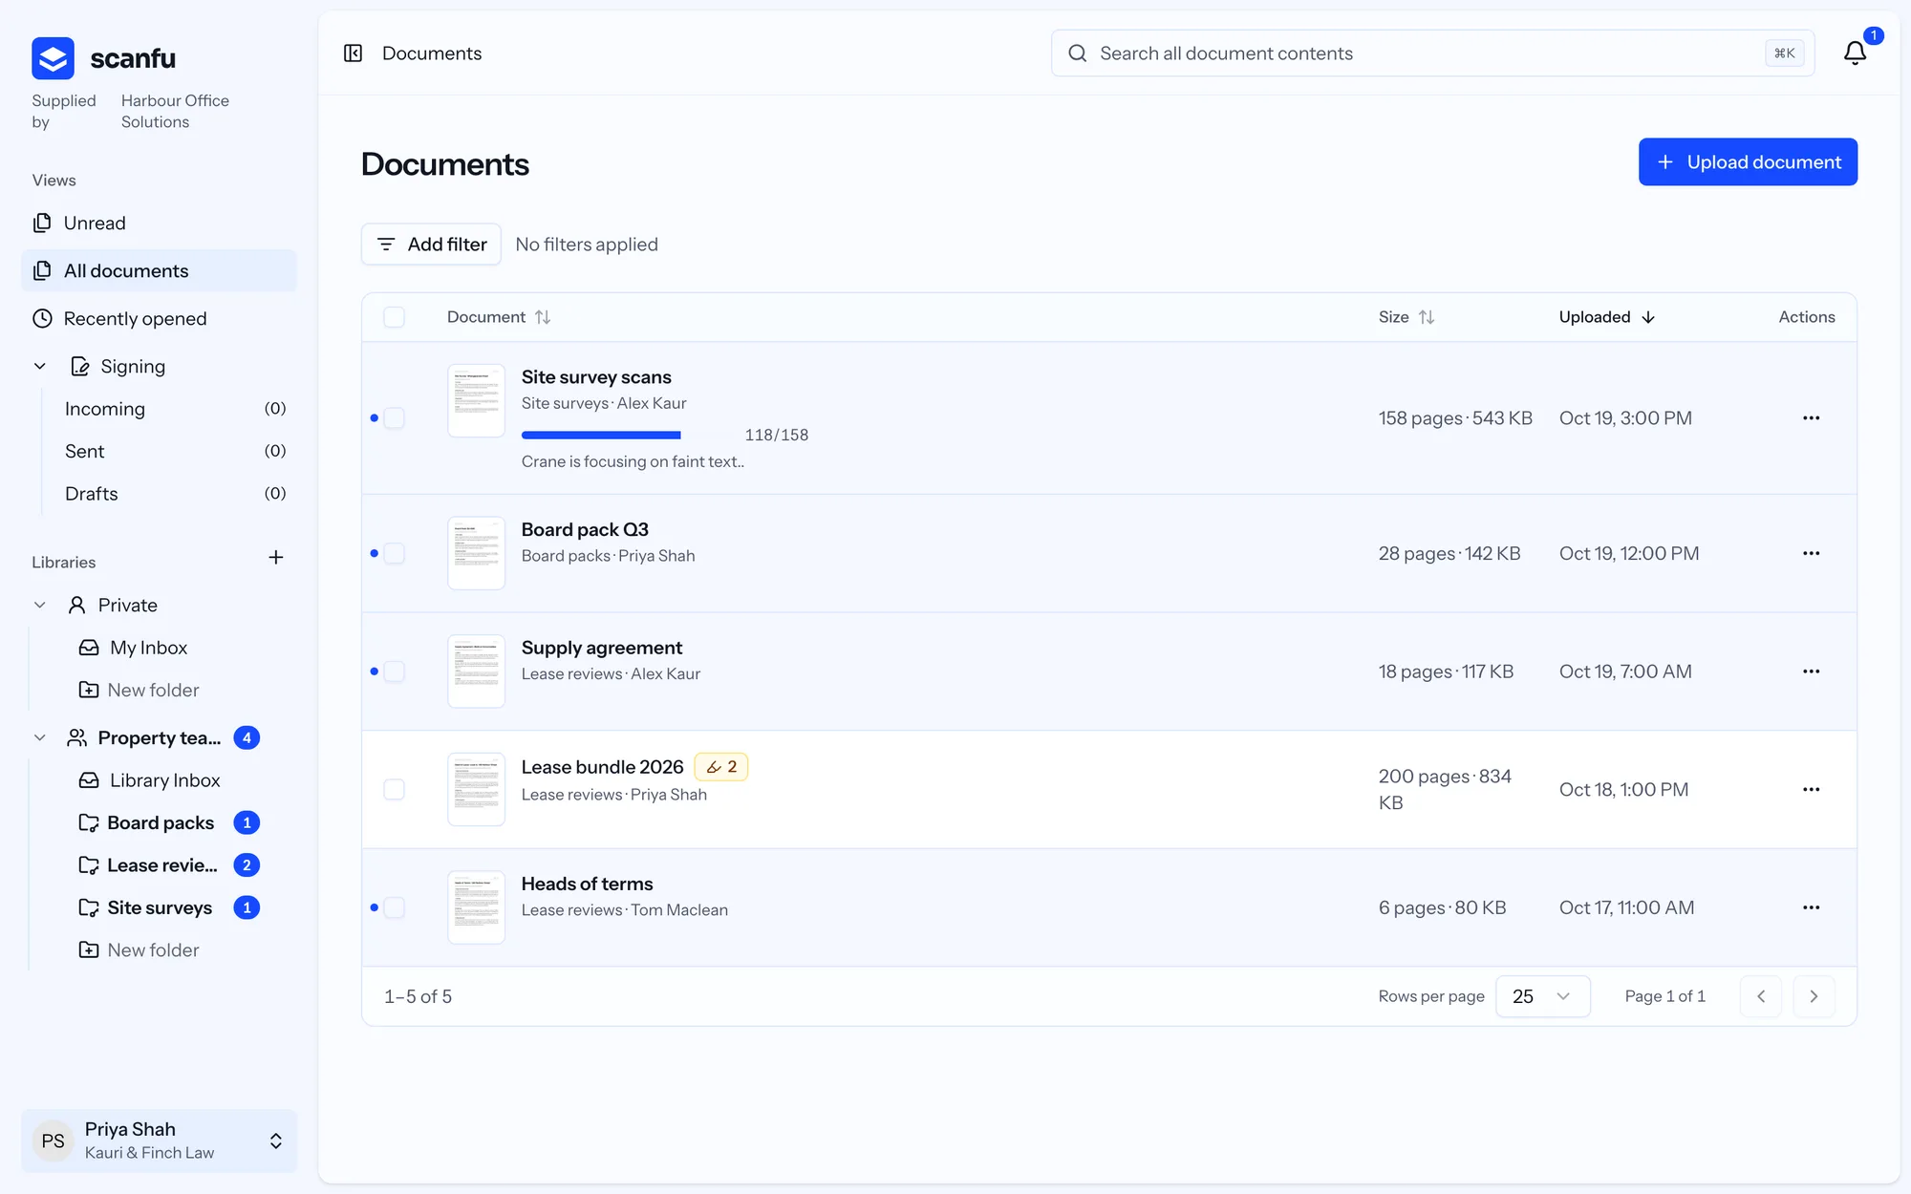Open actions menu for Site survey scans
1911x1194 pixels.
point(1811,417)
